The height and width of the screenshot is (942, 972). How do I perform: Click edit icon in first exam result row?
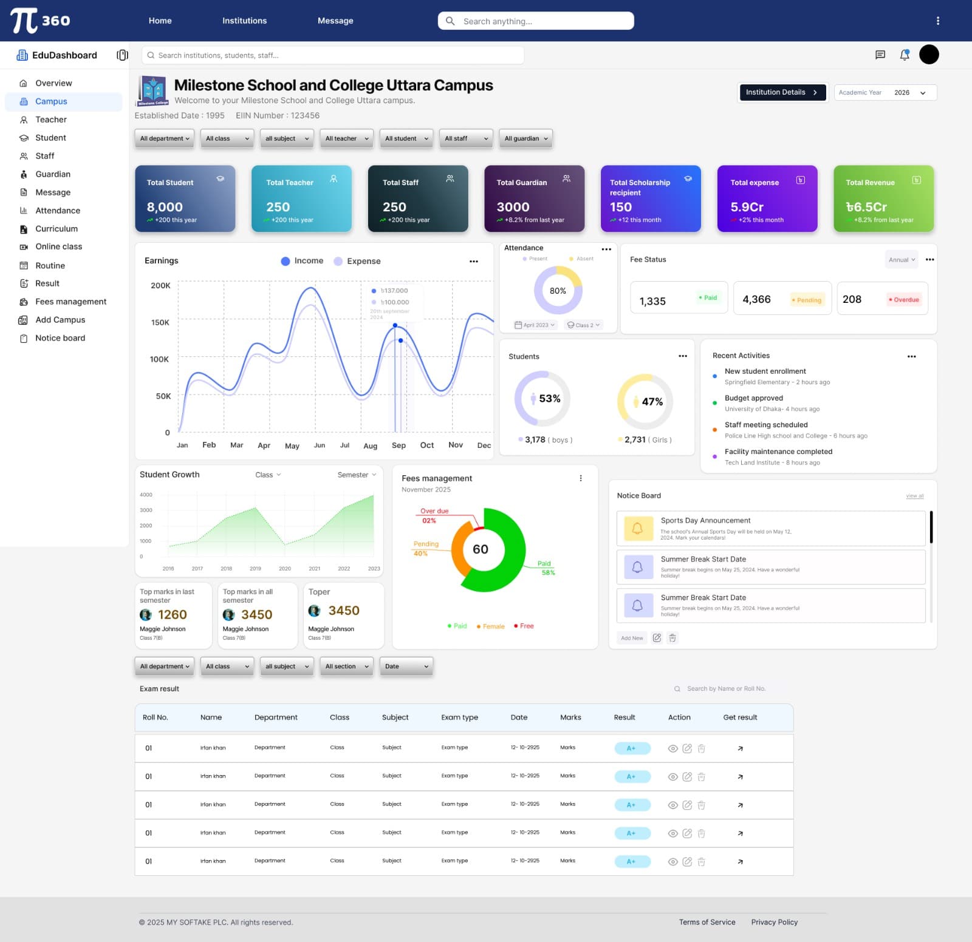[x=687, y=748]
